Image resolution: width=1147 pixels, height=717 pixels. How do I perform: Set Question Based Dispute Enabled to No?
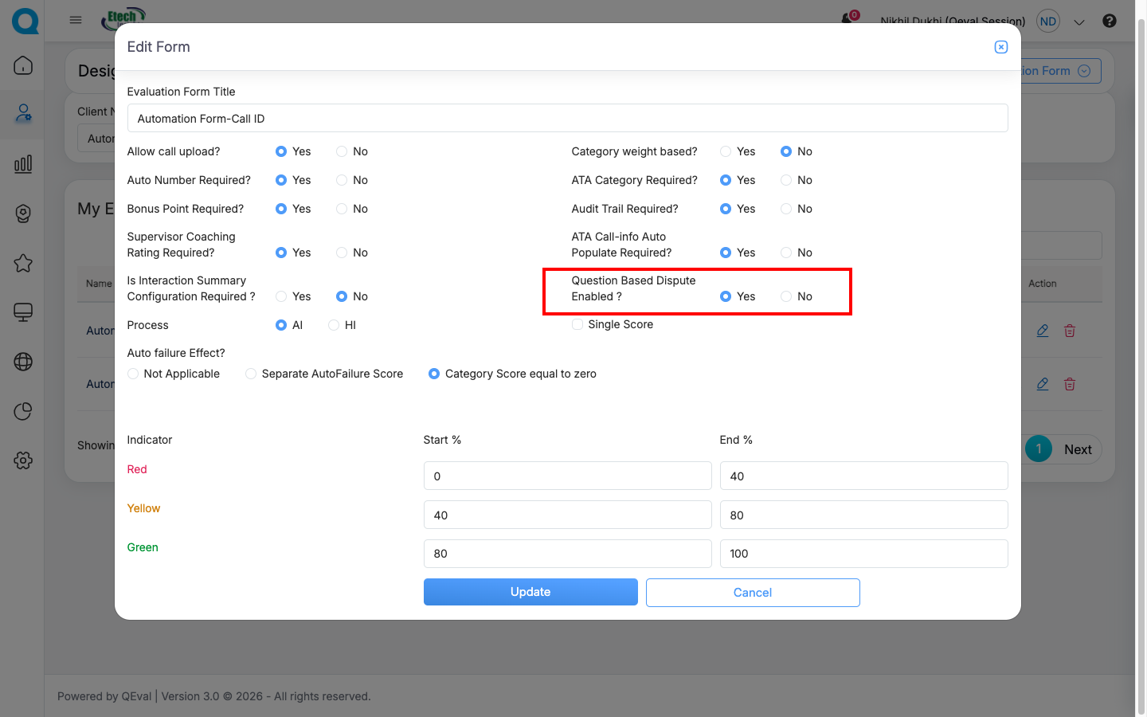786,296
